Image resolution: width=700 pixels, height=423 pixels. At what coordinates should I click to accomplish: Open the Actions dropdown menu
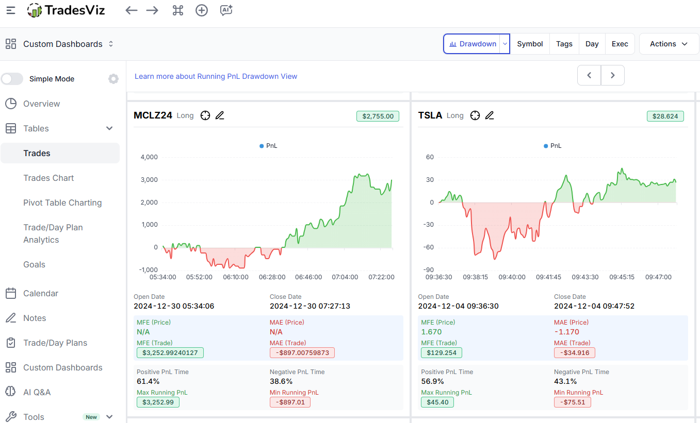[x=669, y=44]
